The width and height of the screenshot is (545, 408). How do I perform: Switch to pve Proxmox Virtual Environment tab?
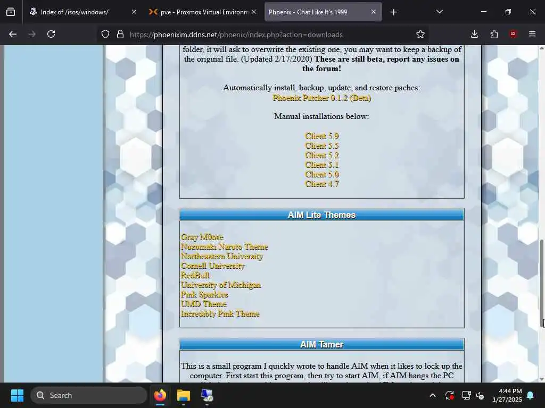click(x=203, y=12)
